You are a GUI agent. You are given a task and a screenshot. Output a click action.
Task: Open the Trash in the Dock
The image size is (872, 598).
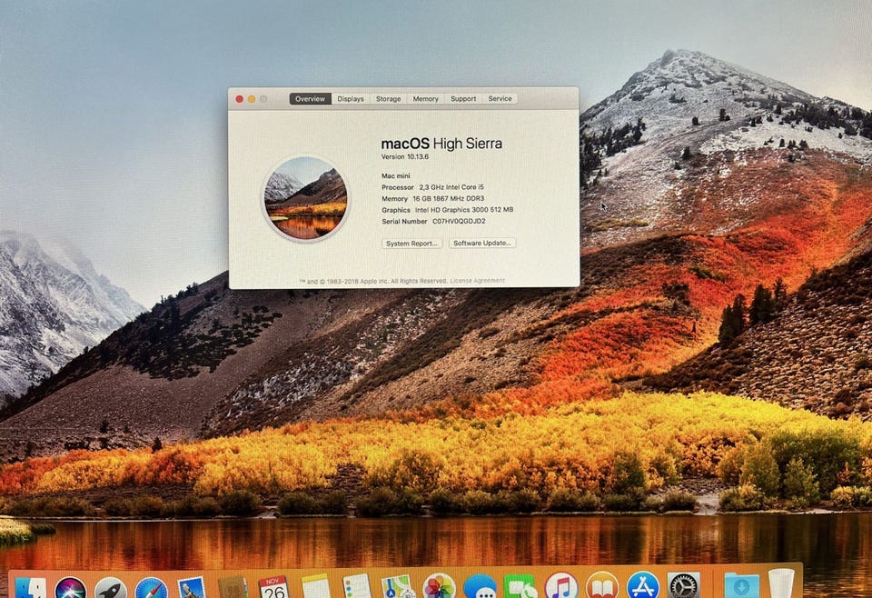click(781, 584)
